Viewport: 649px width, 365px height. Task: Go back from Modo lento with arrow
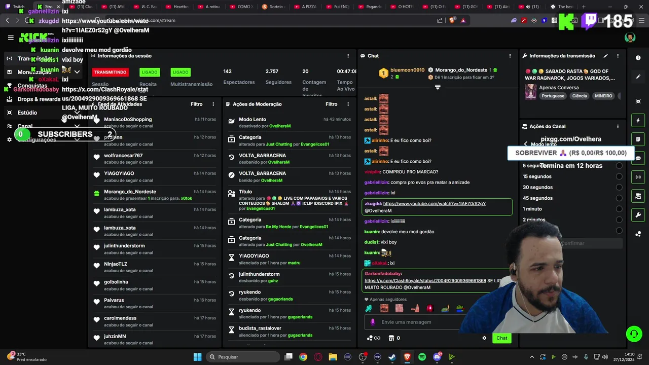click(x=526, y=144)
